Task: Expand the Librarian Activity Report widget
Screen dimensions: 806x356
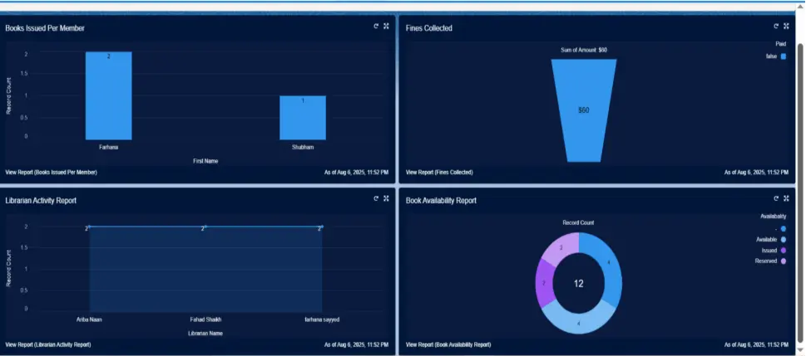Action: 387,199
